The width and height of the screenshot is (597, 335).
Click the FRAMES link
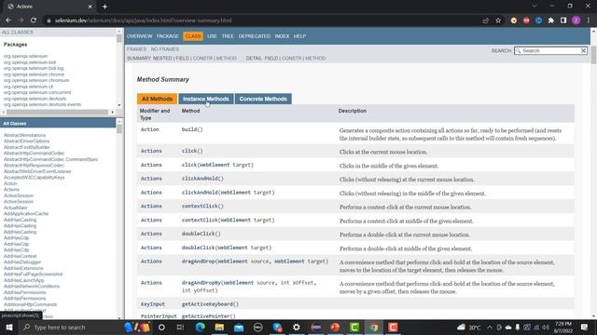coord(136,49)
